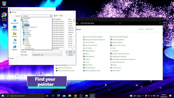
Task: Choose Documents in Look in list
Action: pos(28,36)
